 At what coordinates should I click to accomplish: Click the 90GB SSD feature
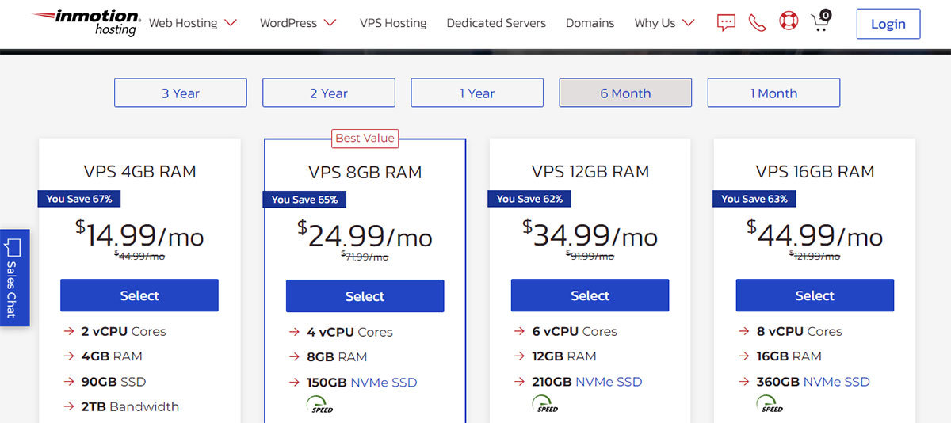(x=114, y=381)
